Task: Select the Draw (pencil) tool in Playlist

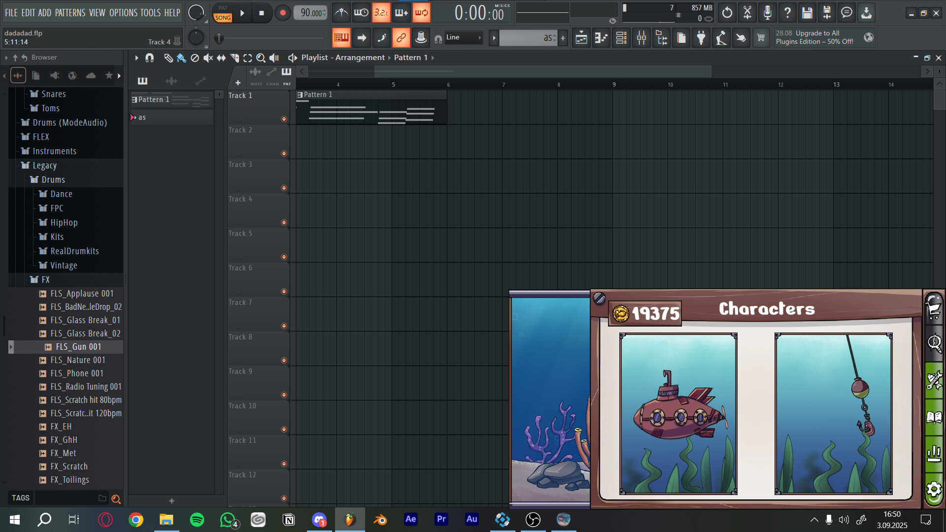Action: 169,58
